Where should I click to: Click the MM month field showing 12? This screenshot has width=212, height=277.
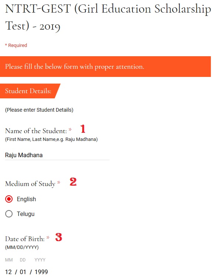pyautogui.click(x=8, y=272)
